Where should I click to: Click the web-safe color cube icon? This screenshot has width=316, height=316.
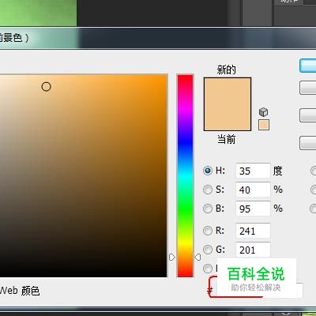[x=263, y=112]
